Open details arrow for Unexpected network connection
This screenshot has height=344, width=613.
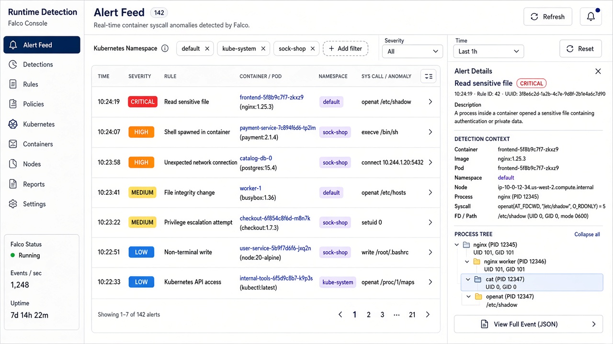click(x=430, y=162)
